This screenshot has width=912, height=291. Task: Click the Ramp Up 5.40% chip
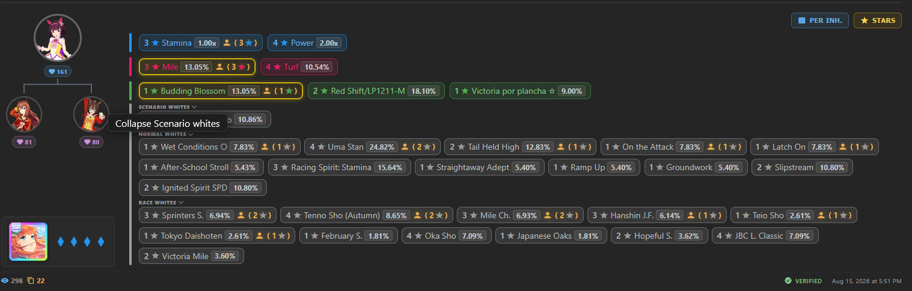[594, 167]
